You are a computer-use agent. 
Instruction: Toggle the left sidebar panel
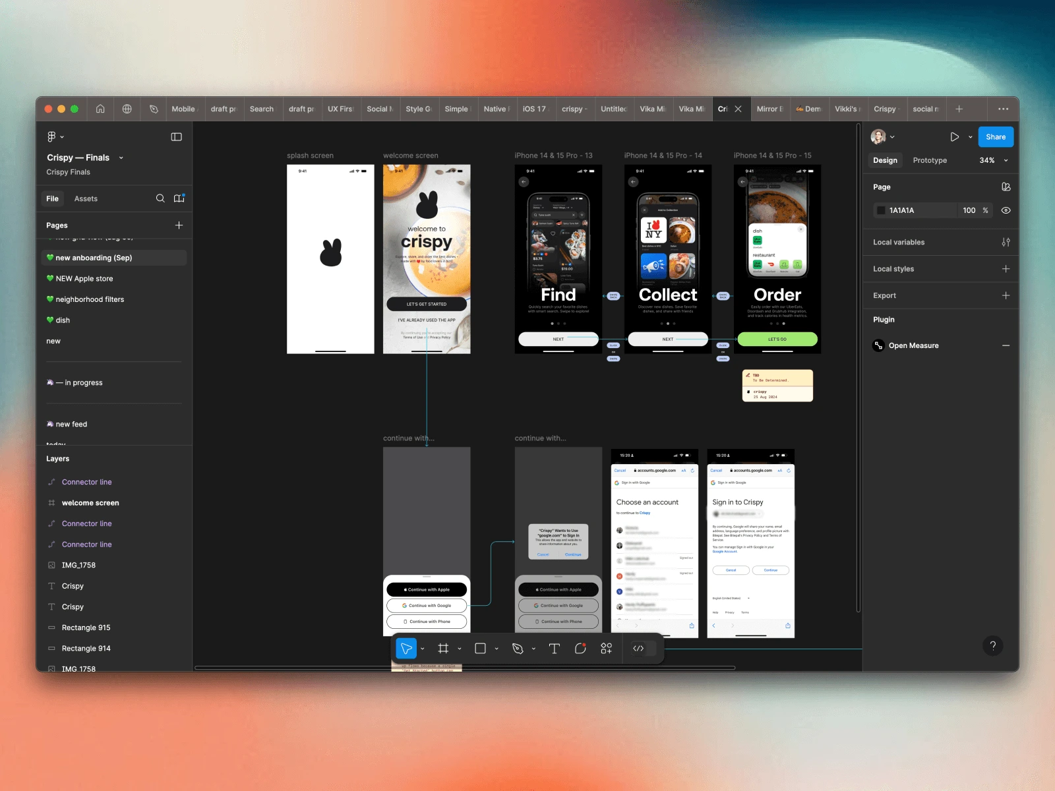pyautogui.click(x=176, y=136)
